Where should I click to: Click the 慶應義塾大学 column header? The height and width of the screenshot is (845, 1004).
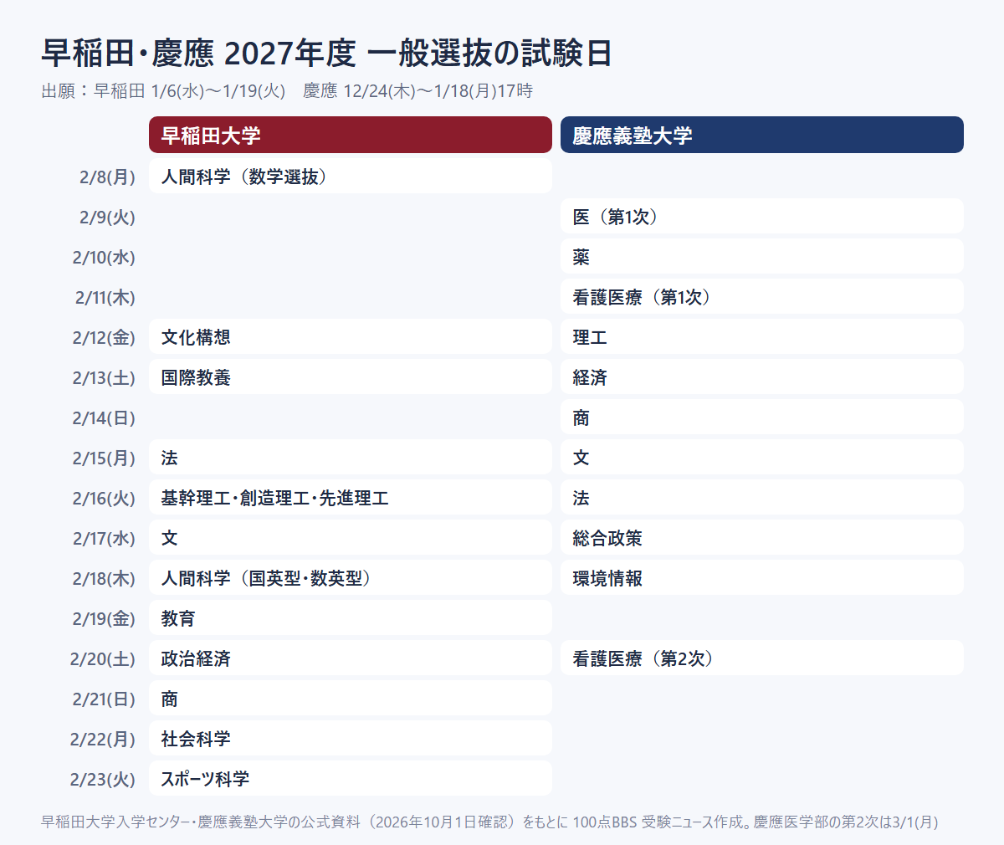[762, 135]
